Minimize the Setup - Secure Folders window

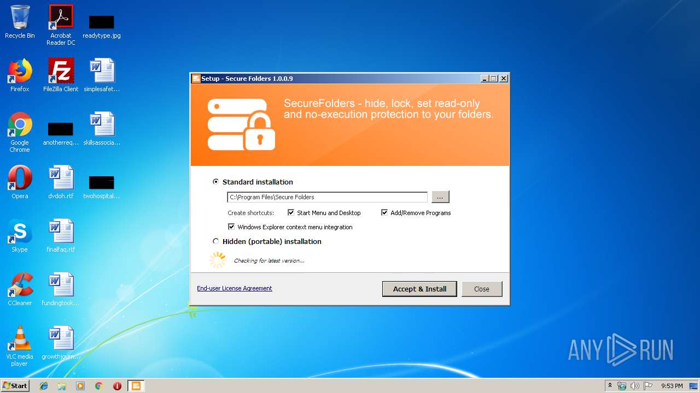pyautogui.click(x=485, y=79)
